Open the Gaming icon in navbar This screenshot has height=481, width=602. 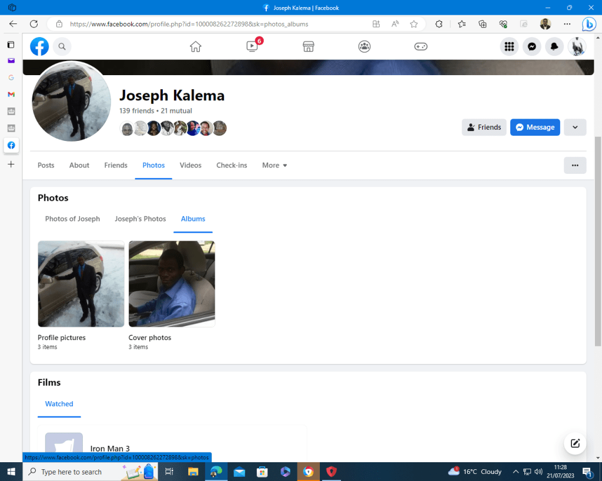point(421,47)
